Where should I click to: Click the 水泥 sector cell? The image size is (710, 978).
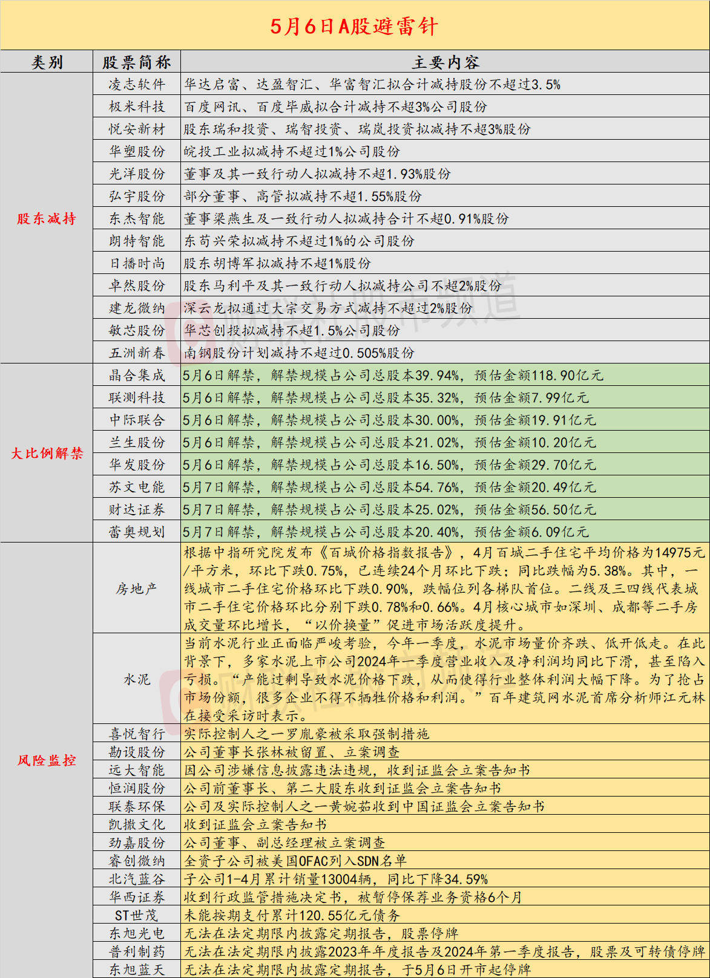tap(137, 679)
